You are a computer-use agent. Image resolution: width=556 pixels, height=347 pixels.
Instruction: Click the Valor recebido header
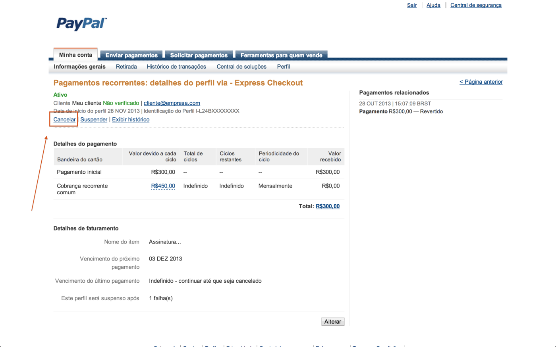pyautogui.click(x=330, y=156)
